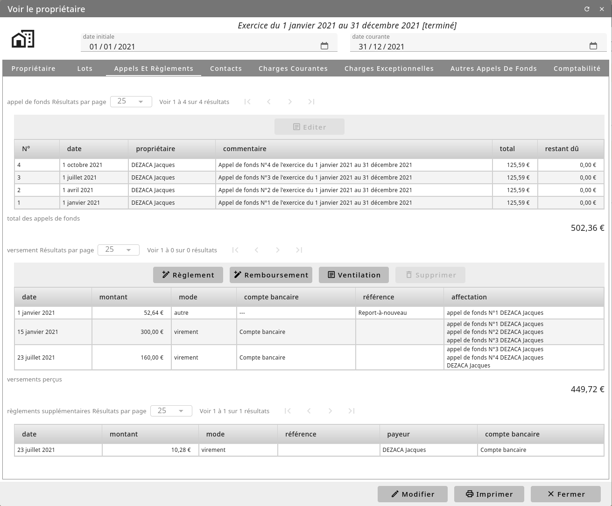Click the 52,64 € montant cell
Image resolution: width=612 pixels, height=506 pixels.
tap(132, 313)
